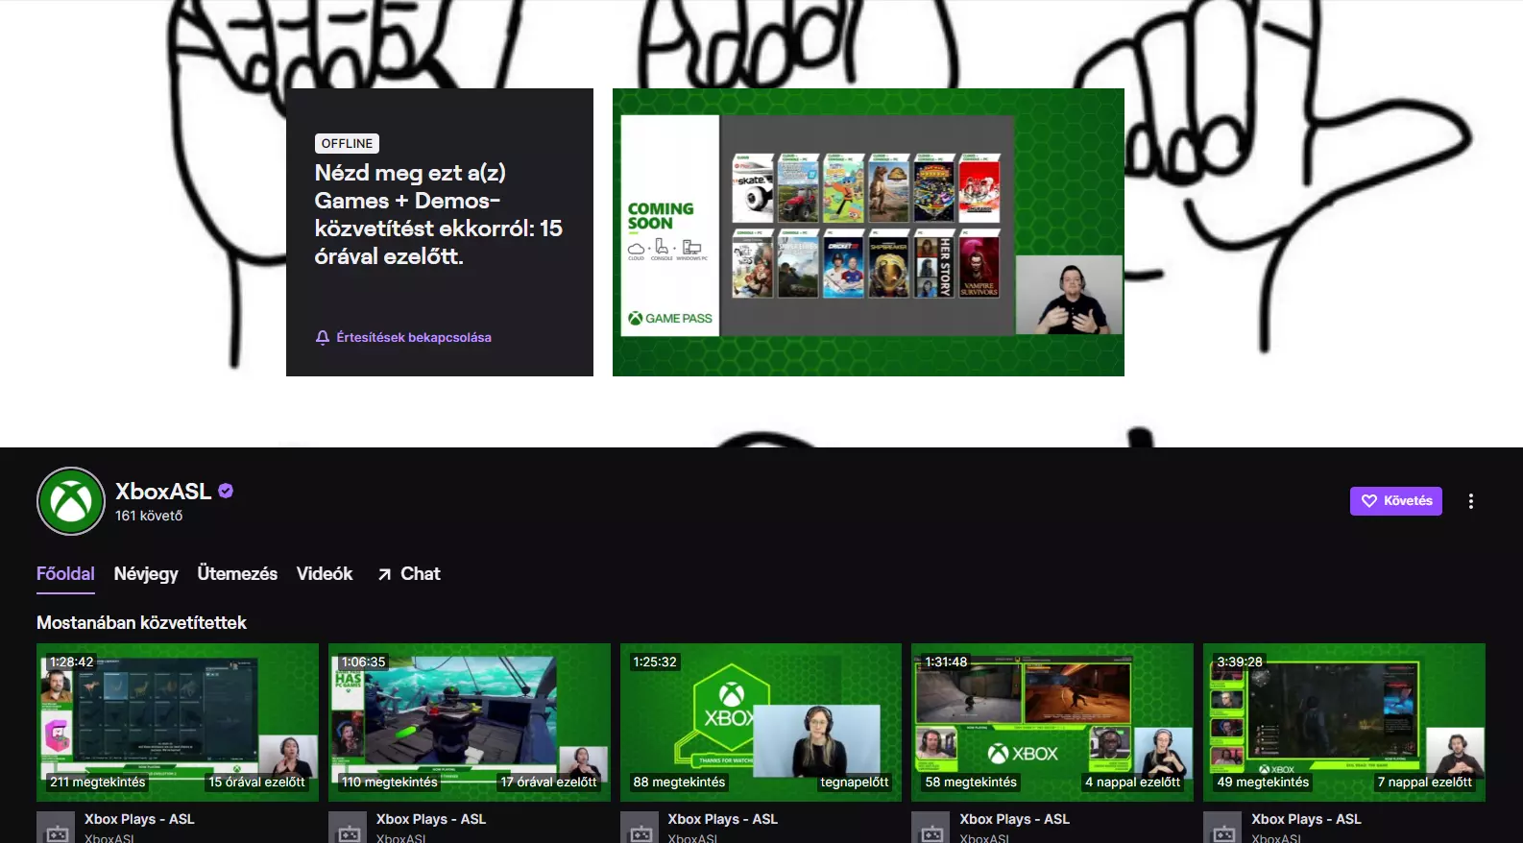Viewport: 1523px width, 843px height.
Task: Follow the channel with Követés button
Action: pyautogui.click(x=1395, y=501)
